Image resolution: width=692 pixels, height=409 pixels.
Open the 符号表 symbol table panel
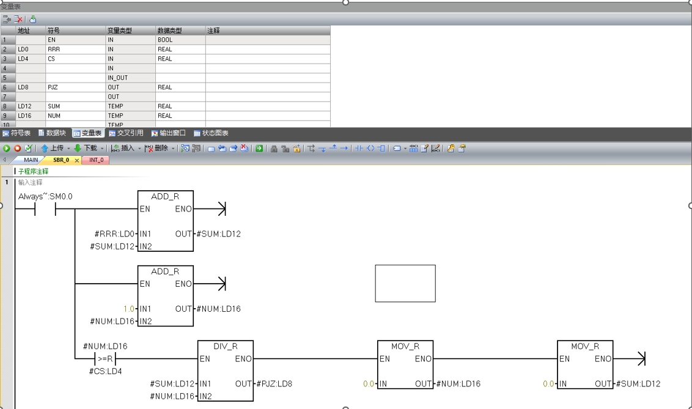click(x=17, y=133)
